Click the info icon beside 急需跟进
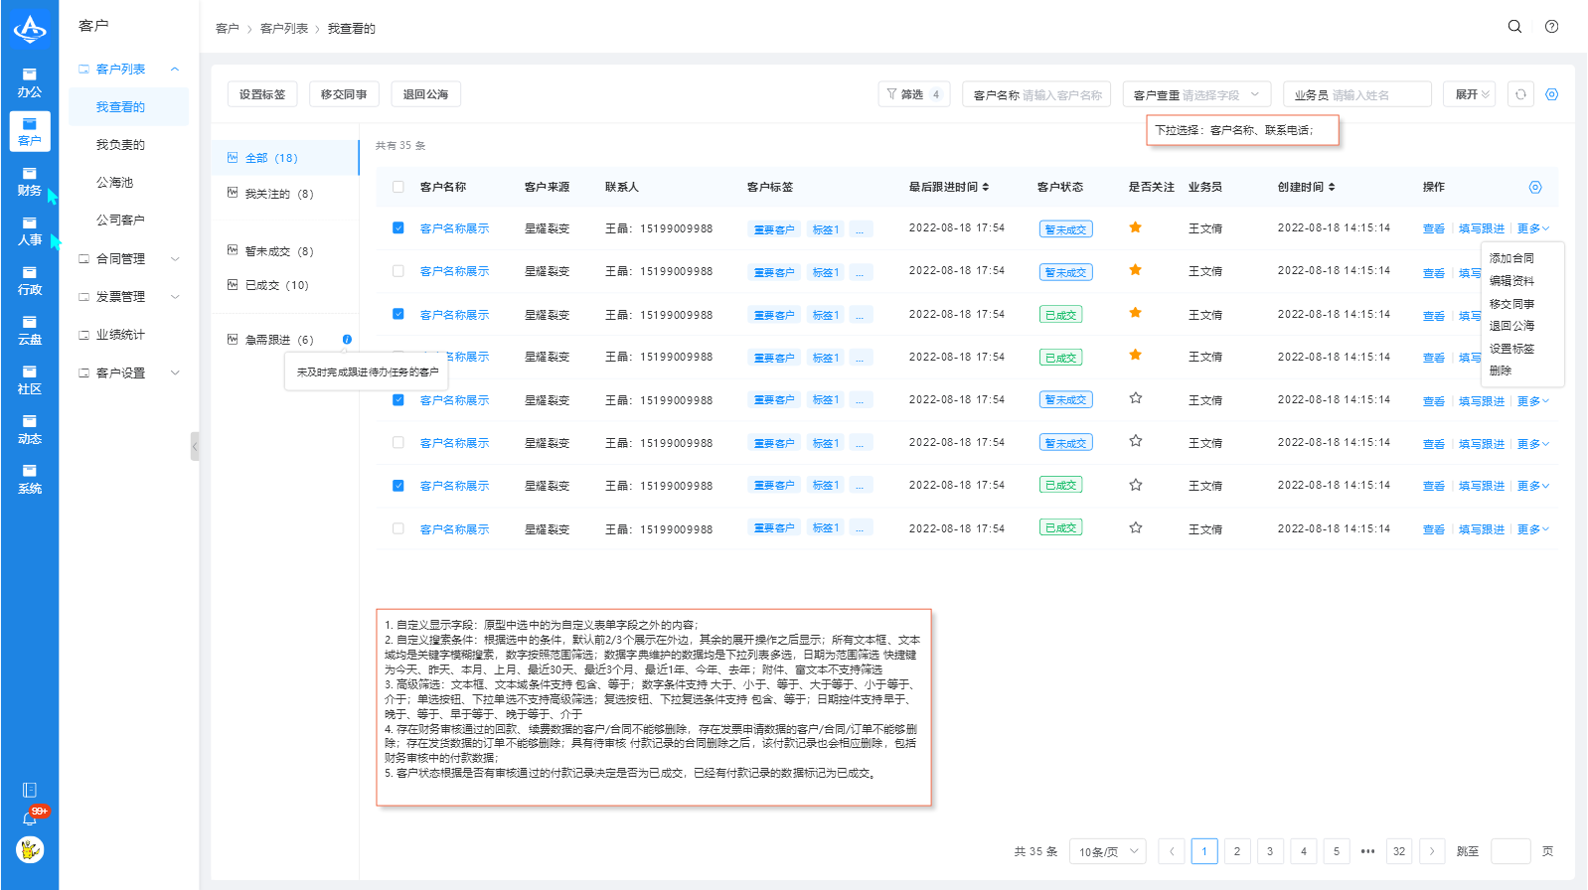 (347, 340)
